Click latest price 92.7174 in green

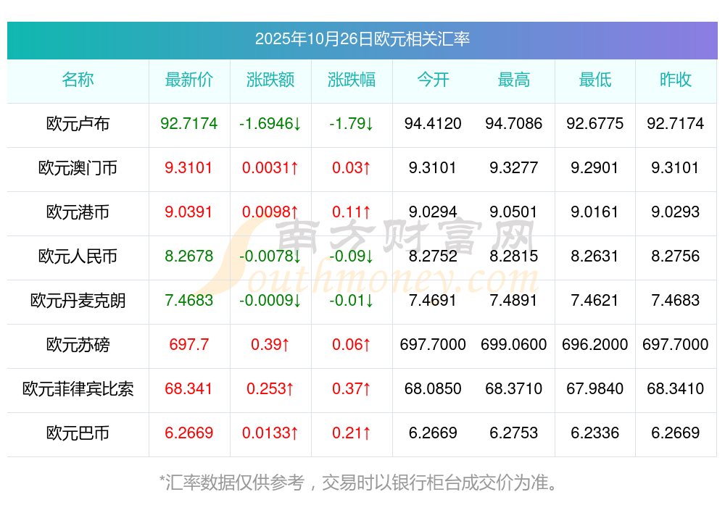(x=188, y=123)
